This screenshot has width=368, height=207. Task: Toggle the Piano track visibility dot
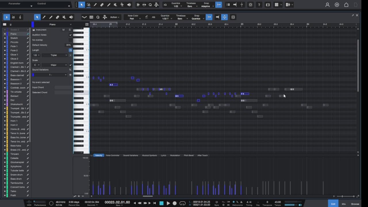pyautogui.click(x=5, y=34)
